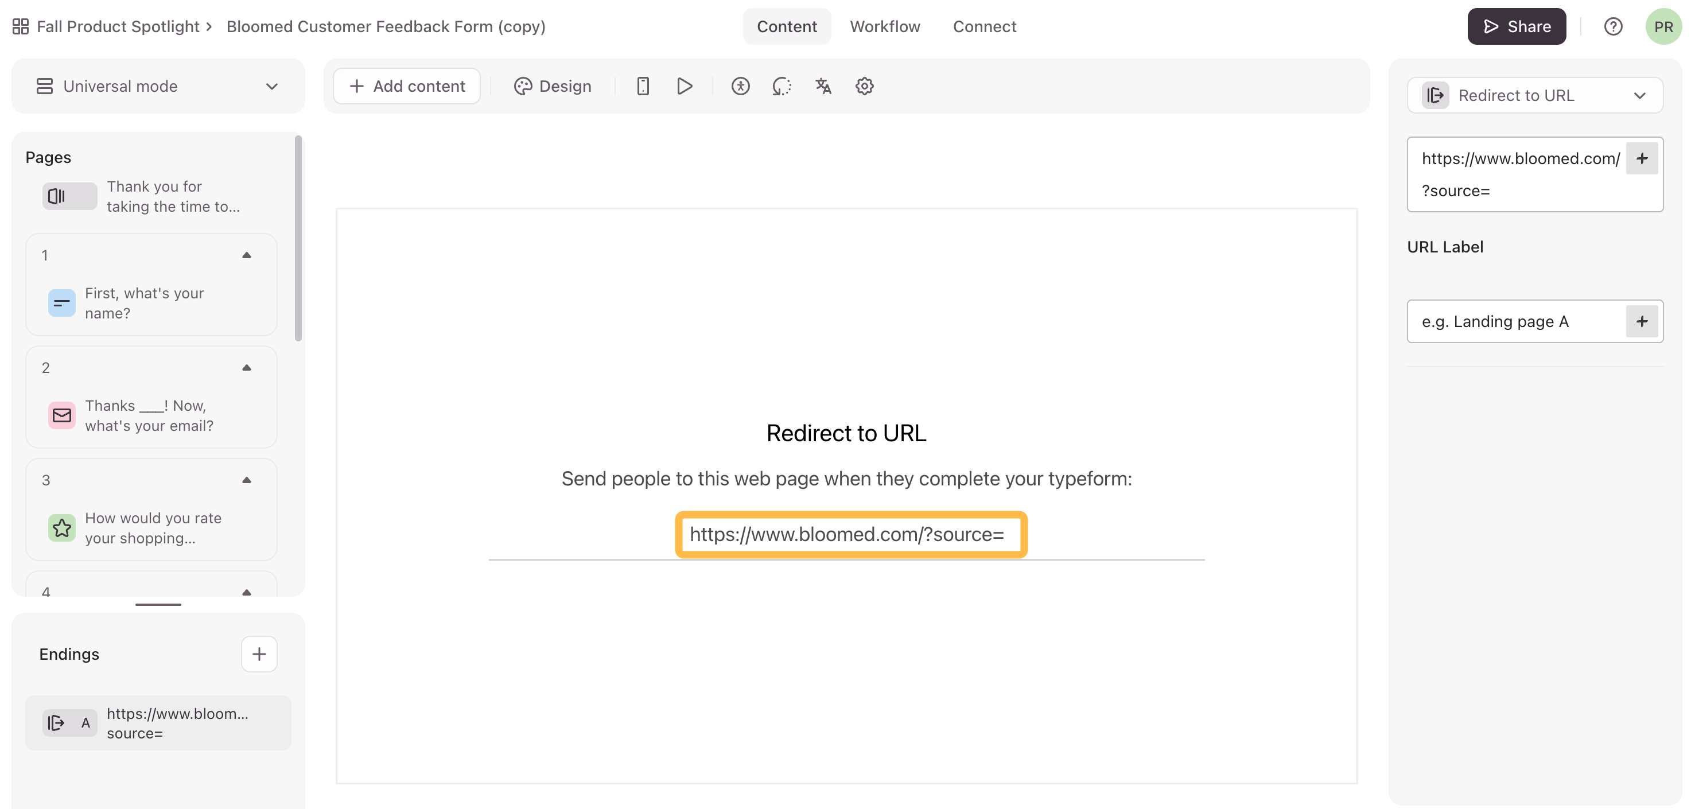Screen dimensions: 1695x809
Task: Switch to the Connect tab
Action: click(x=985, y=26)
